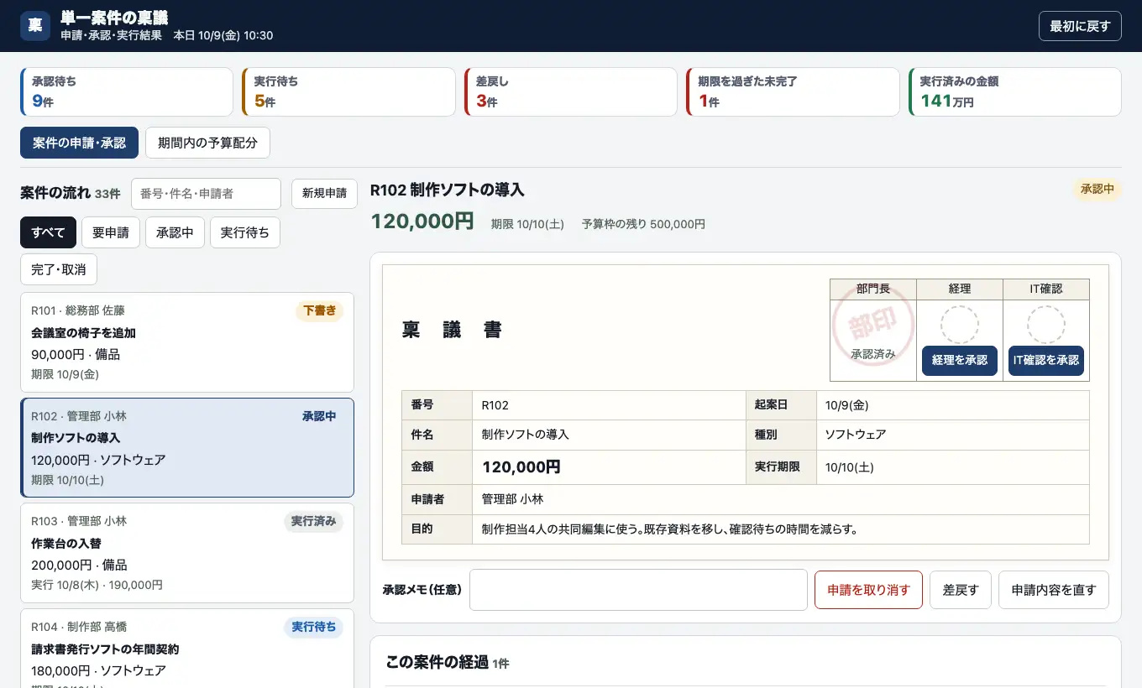Screen dimensions: 1142x688
Task: Click 申請を取り消す button
Action: pyautogui.click(x=868, y=590)
